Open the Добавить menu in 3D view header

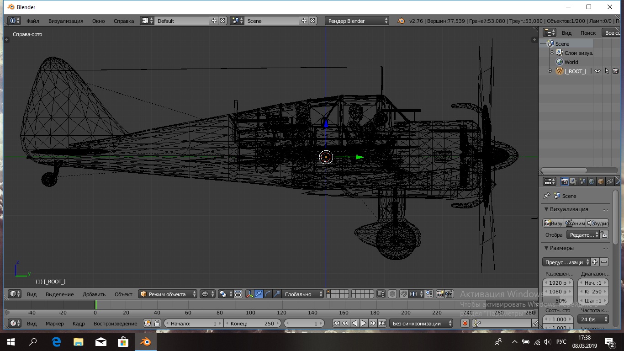coord(94,294)
